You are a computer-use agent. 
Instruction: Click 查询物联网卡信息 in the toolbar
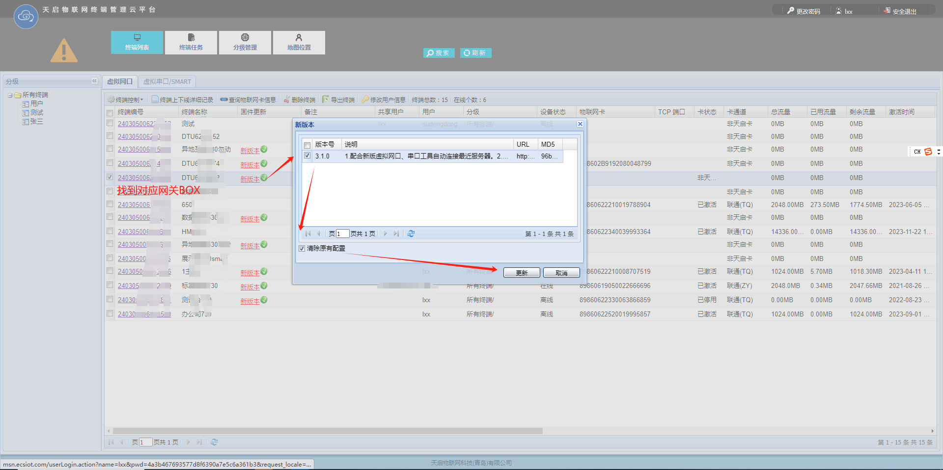[x=248, y=100]
